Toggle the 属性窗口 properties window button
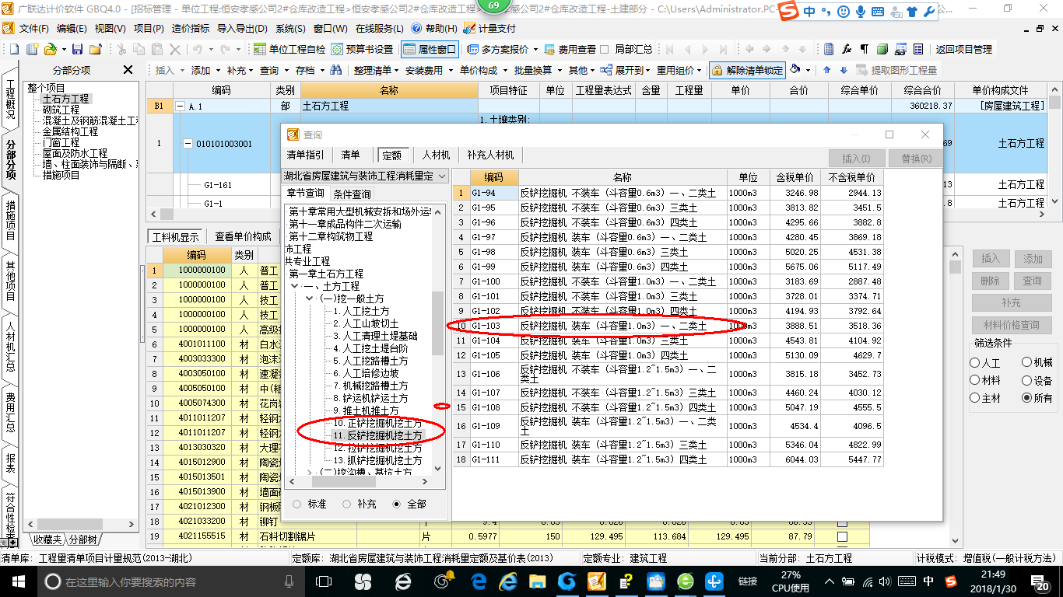The width and height of the screenshot is (1063, 597). click(x=430, y=49)
